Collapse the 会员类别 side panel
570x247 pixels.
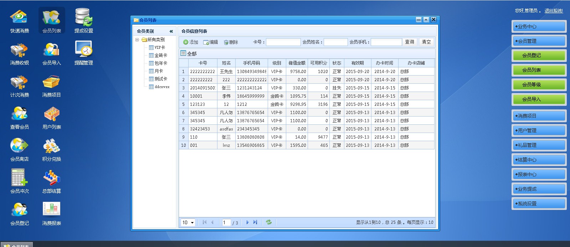(171, 31)
